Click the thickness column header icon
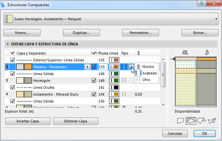This screenshot has height=141, width=222. pos(138,53)
